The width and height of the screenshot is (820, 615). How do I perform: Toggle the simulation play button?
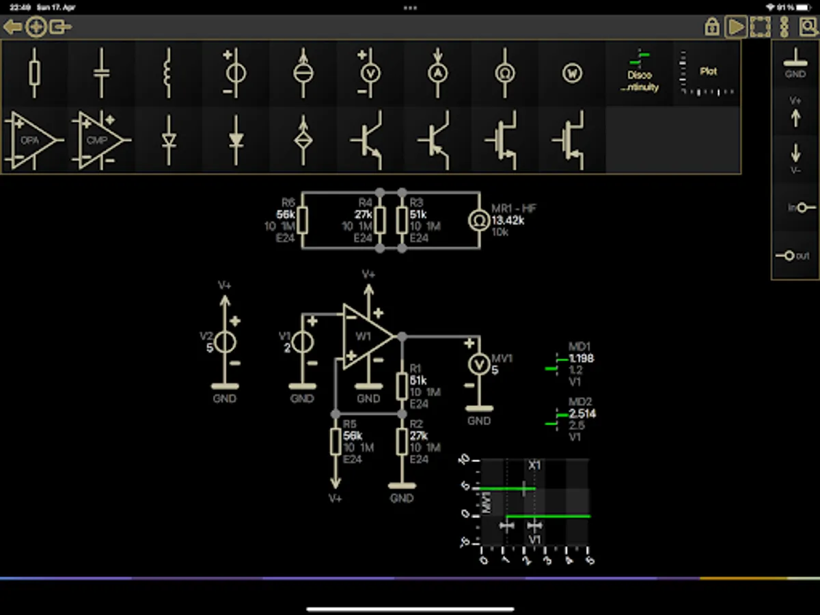point(736,27)
